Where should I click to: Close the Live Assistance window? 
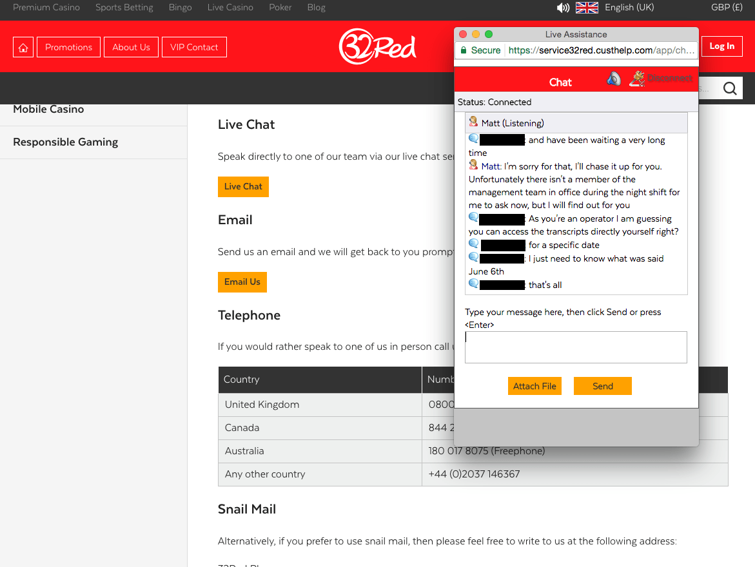[463, 34]
